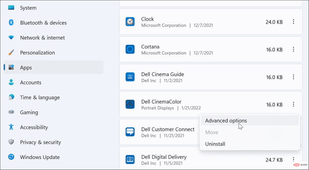Click the Gaming controller icon
The height and width of the screenshot is (170, 309).
[11, 112]
